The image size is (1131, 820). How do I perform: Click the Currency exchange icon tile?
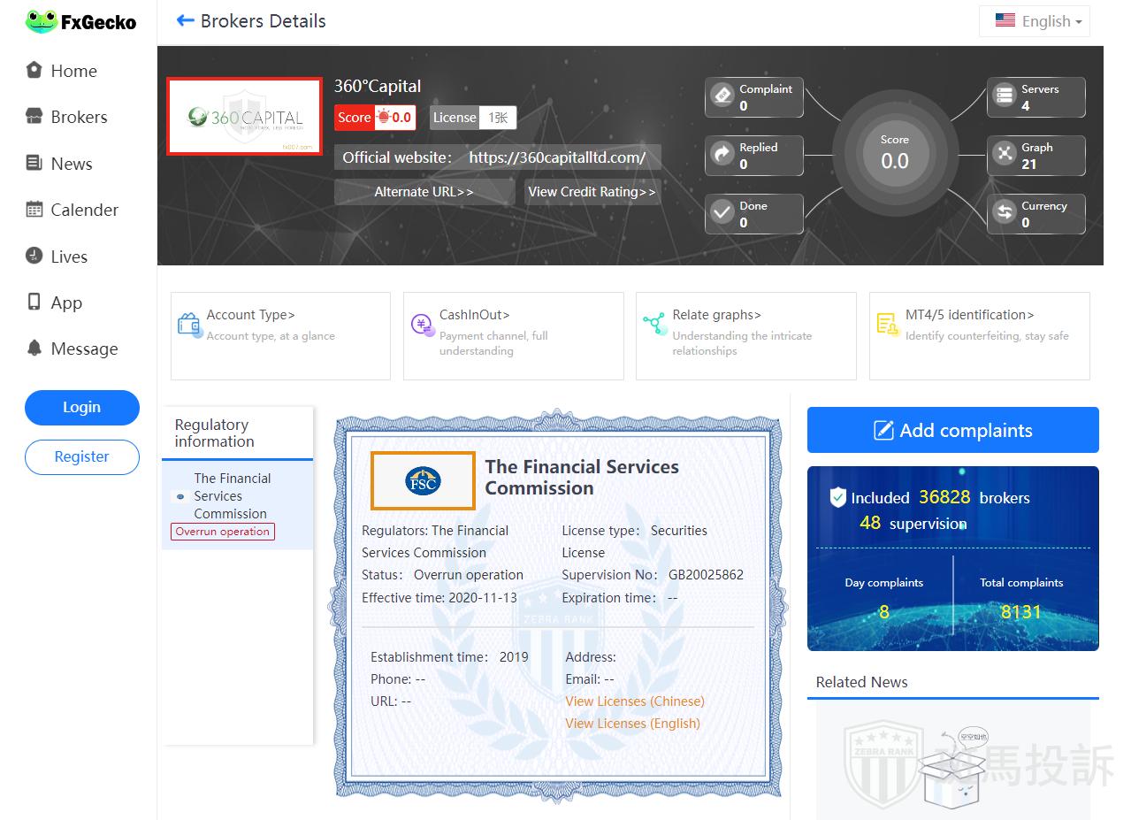pos(1005,213)
